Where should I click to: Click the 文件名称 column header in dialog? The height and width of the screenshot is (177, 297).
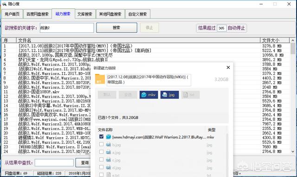click(105, 130)
